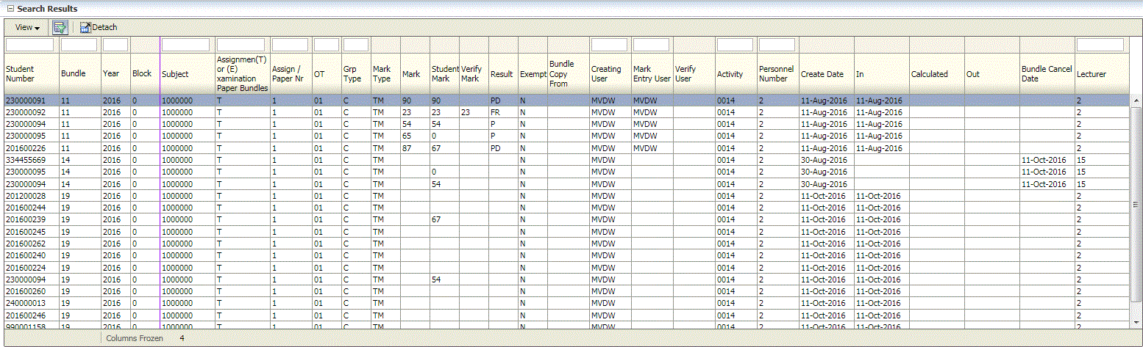Click the Bundle Cancel Date column header
This screenshot has width=1143, height=347.
tap(1046, 73)
